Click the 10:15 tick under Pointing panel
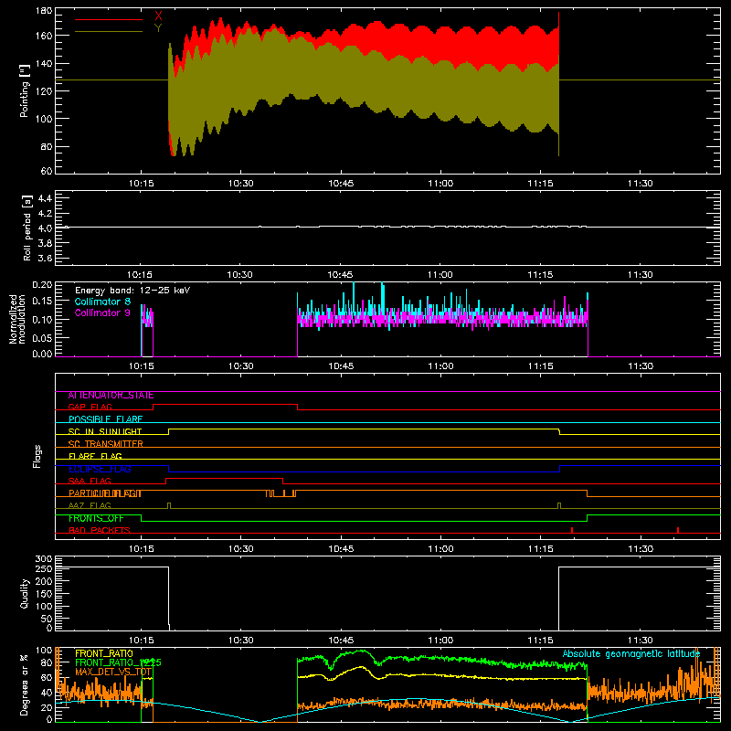Screen dimensions: 731x731 (x=142, y=184)
